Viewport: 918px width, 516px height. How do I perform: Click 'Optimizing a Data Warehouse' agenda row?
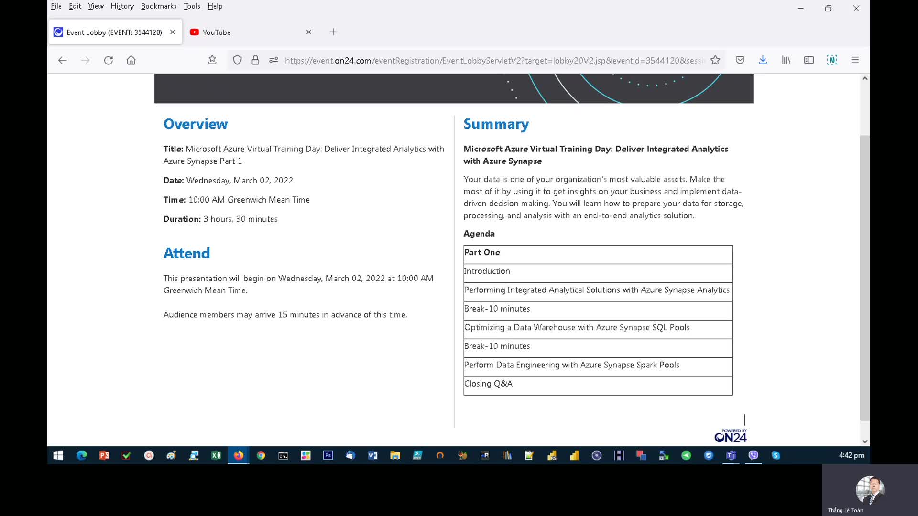point(598,329)
